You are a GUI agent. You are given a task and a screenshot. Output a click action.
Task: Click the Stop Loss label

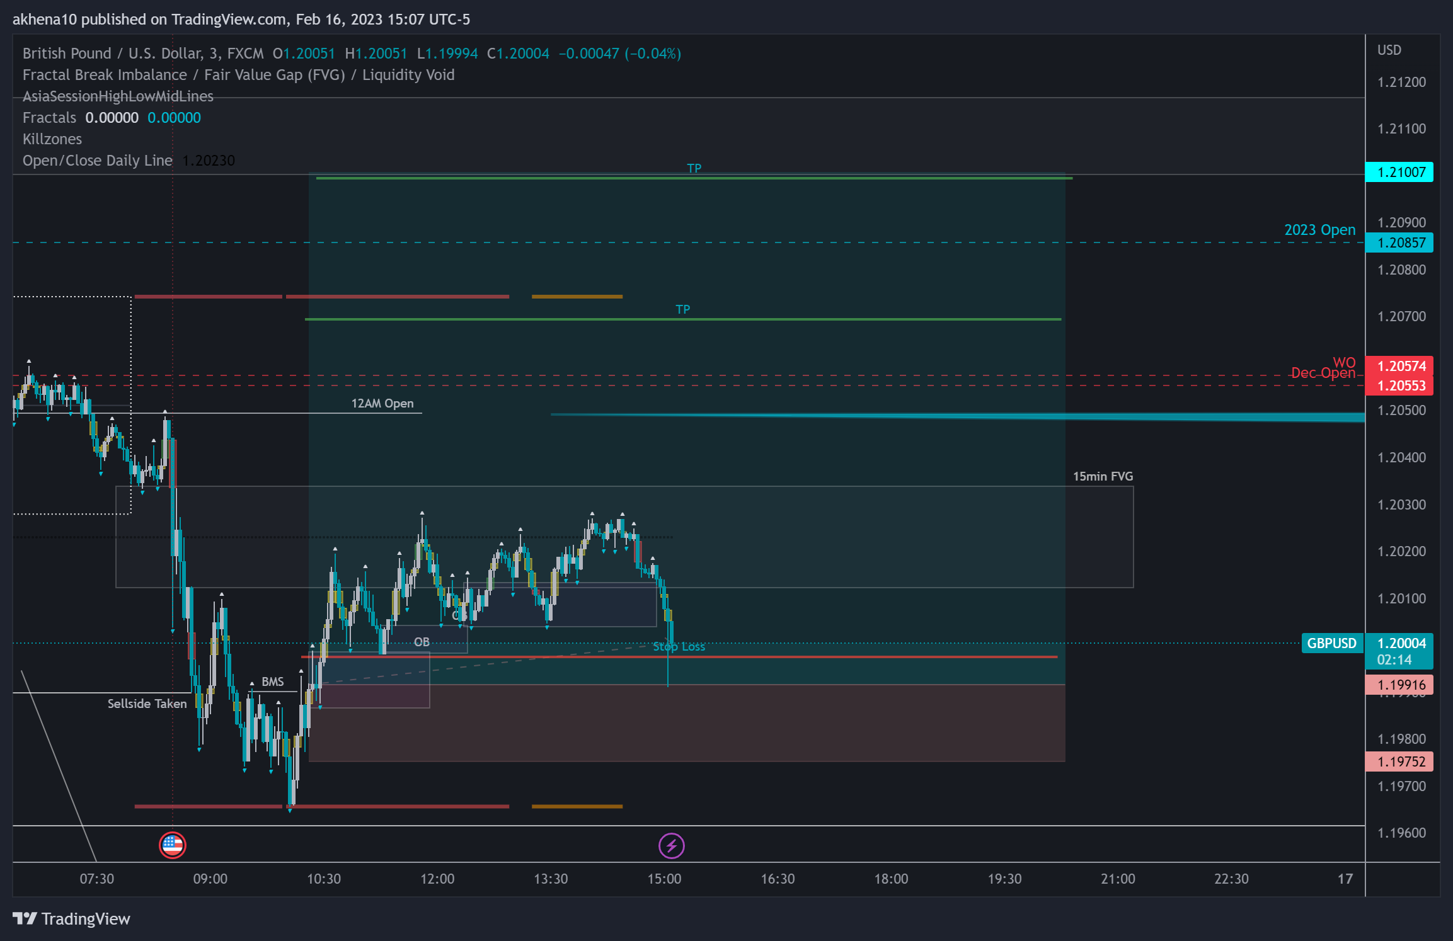679,646
